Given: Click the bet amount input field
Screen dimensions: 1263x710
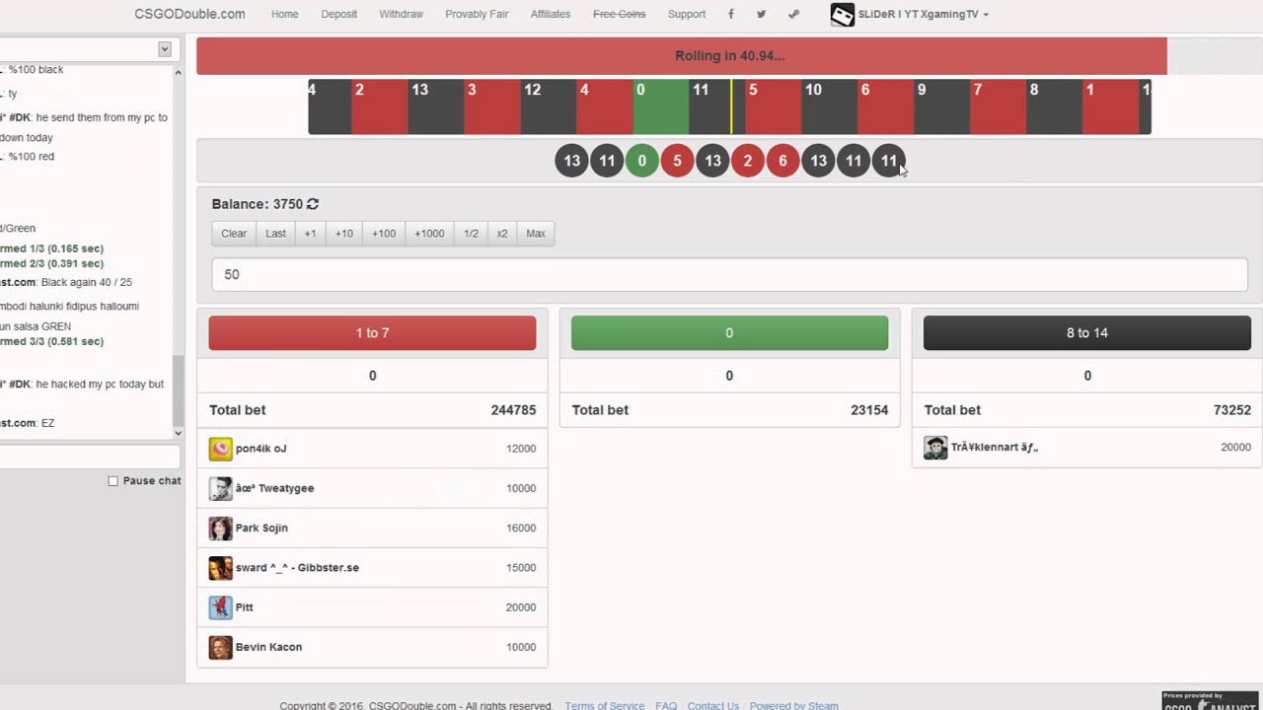Looking at the screenshot, I should 729,274.
